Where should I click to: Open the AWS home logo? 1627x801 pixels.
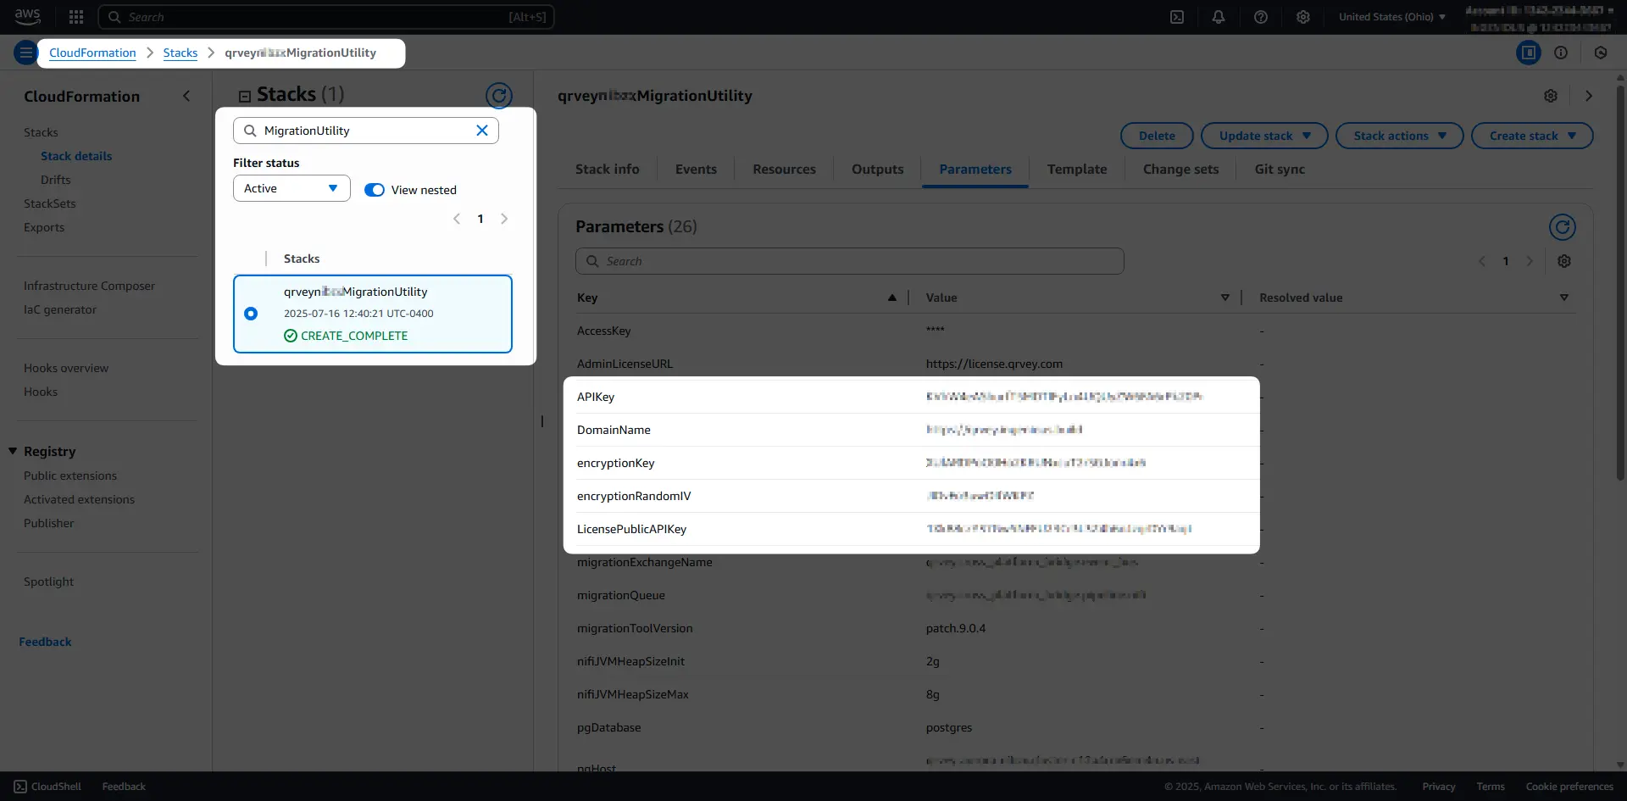27,16
